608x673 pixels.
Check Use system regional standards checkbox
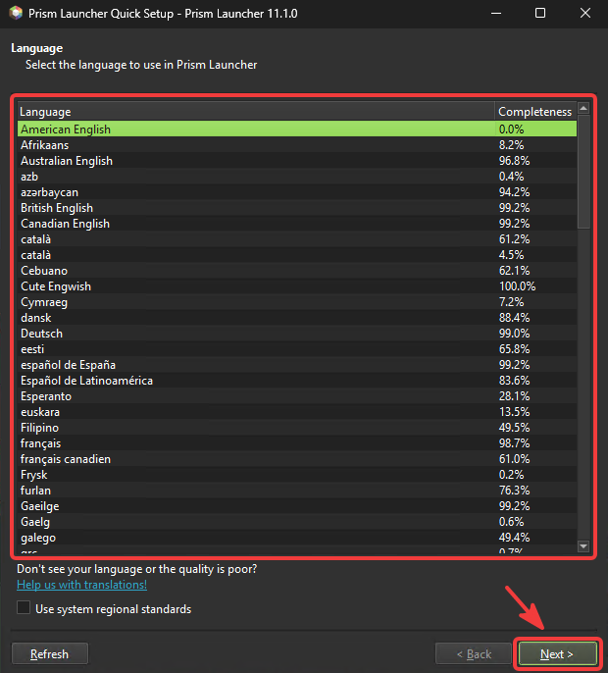pos(24,608)
